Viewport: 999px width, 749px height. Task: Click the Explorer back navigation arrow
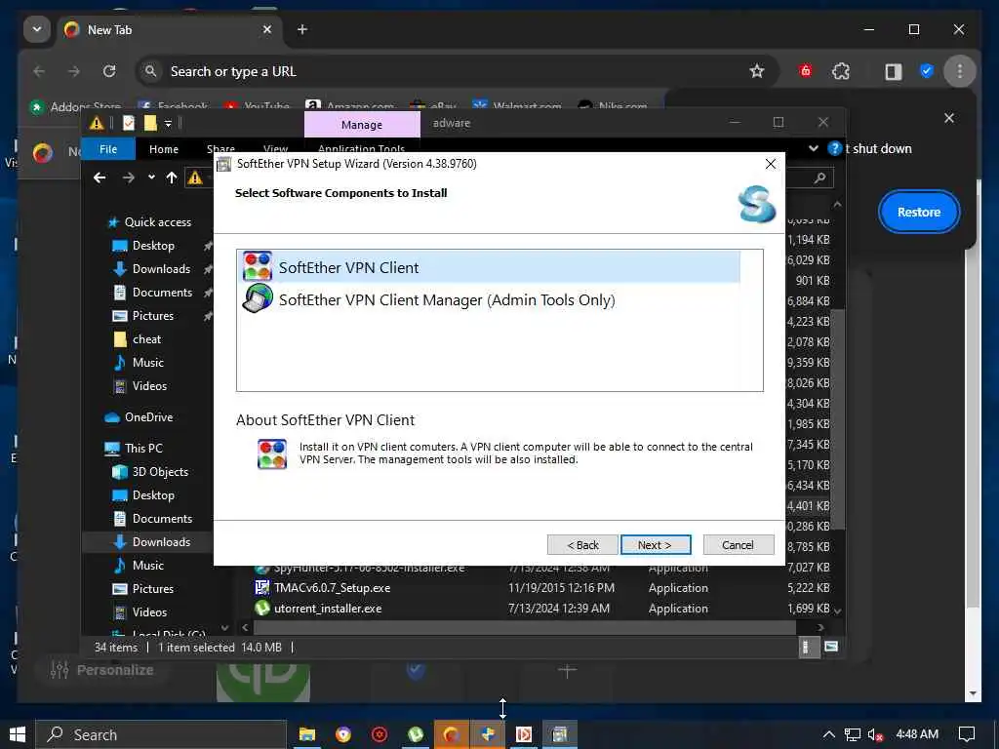click(100, 177)
